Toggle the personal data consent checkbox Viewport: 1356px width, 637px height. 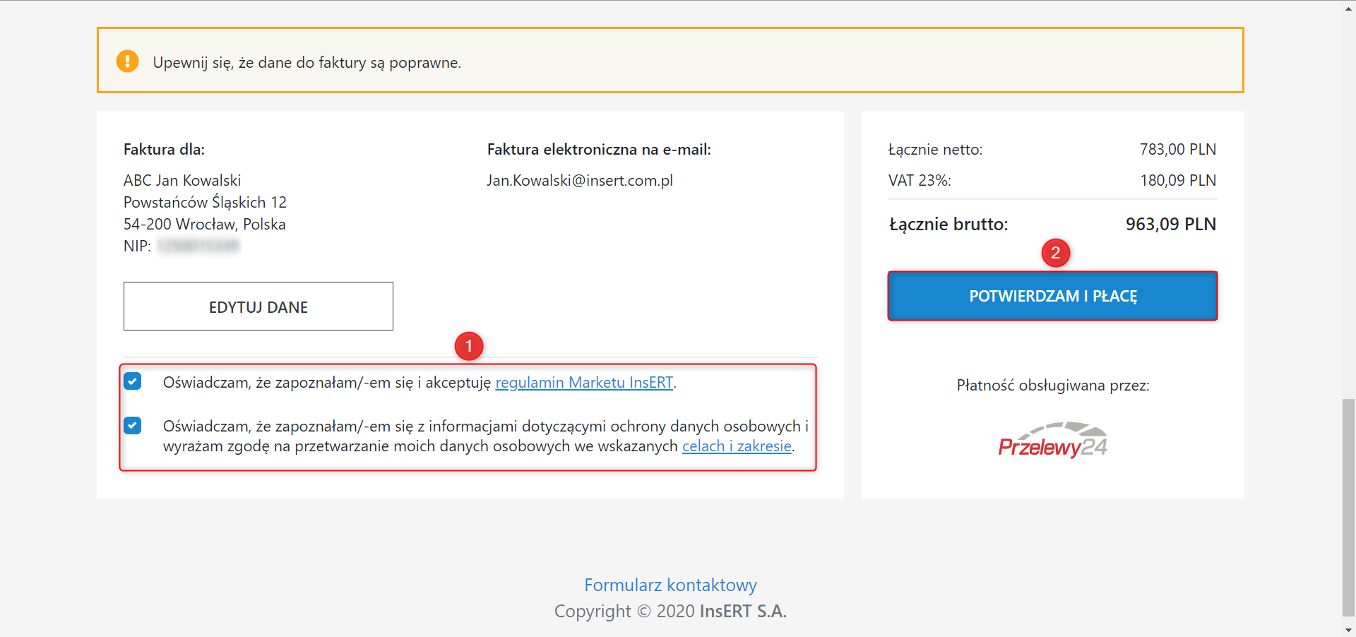133,425
